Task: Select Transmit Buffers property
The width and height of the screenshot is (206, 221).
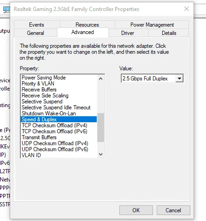Action: [x=59, y=137]
